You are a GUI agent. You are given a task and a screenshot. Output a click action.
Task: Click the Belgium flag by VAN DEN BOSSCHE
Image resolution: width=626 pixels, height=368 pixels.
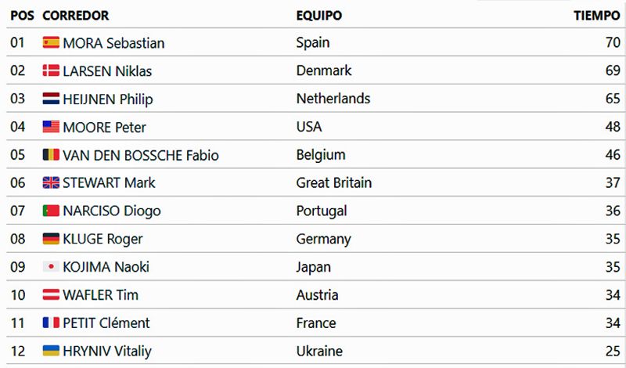click(x=51, y=154)
